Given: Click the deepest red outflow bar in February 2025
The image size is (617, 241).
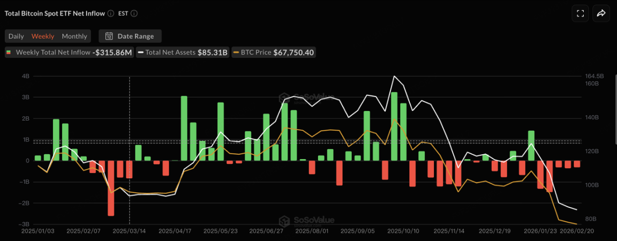Looking at the screenshot, I should point(111,187).
